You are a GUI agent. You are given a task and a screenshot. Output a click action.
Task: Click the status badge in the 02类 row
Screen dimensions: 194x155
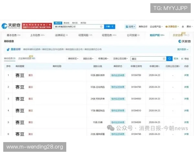pos(118,75)
